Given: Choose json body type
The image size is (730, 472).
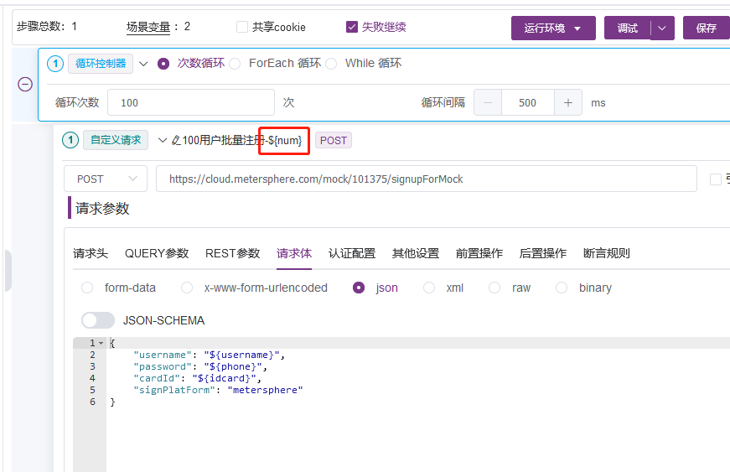Looking at the screenshot, I should [359, 288].
